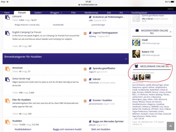
Task: Tap the husbilsklubben.se address bar
Action: click(x=88, y=5)
